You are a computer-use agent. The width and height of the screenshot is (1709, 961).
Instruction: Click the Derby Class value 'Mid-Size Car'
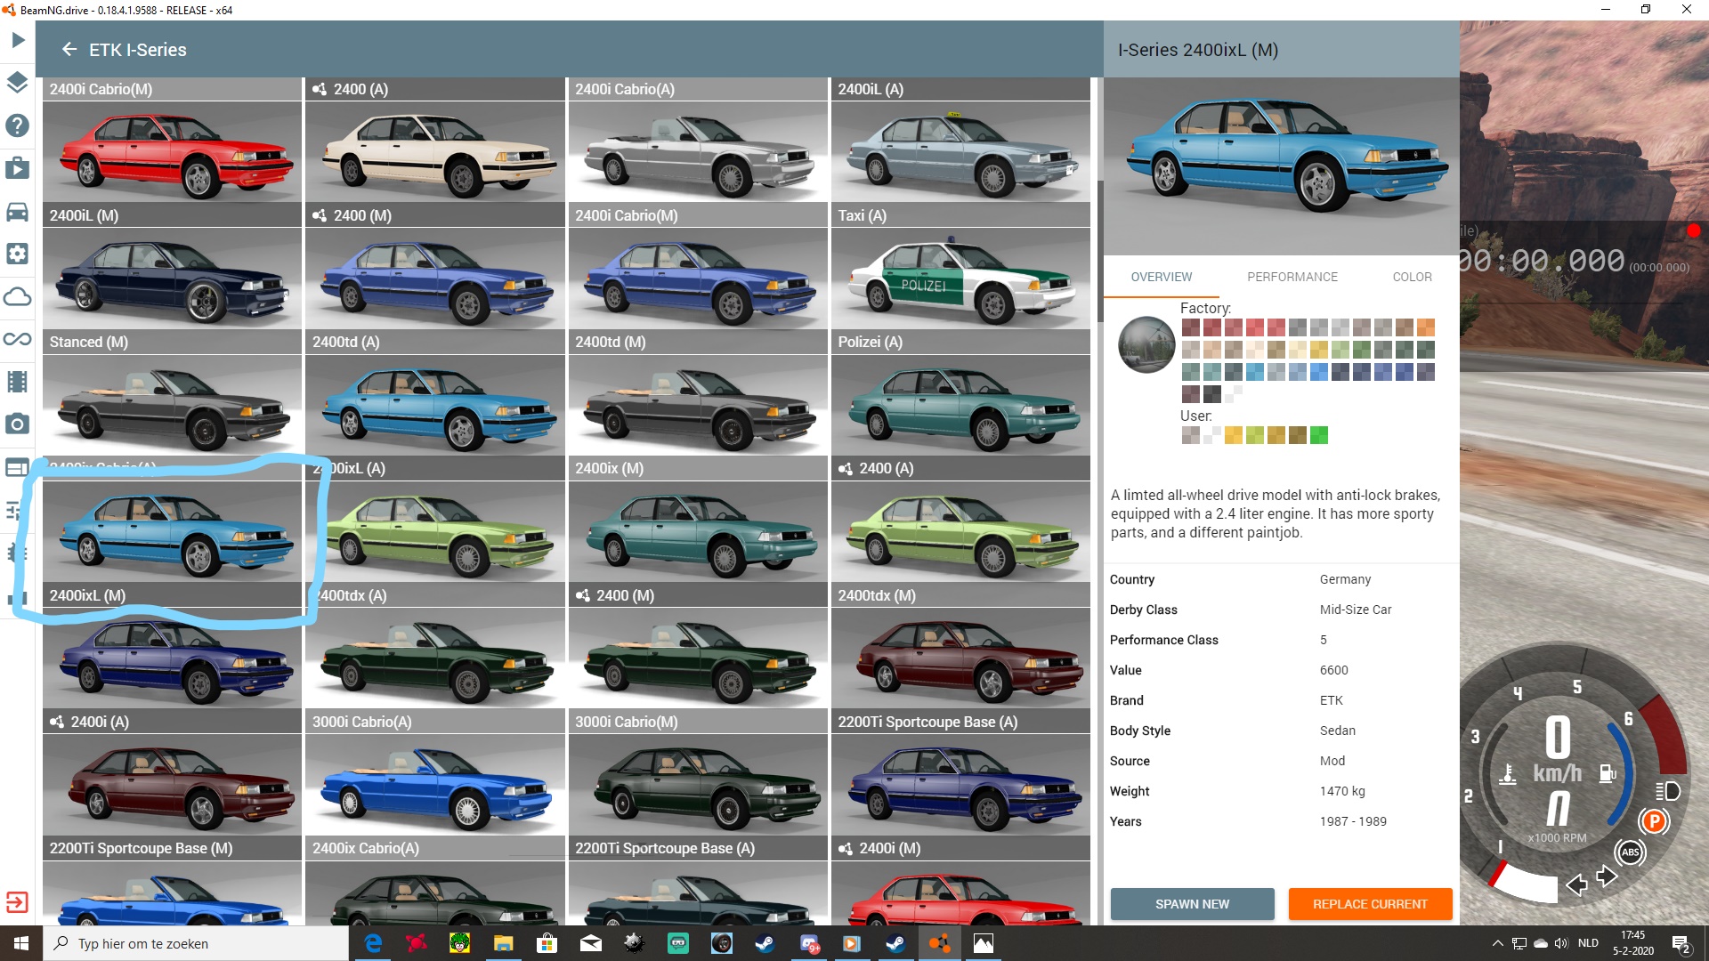pos(1355,610)
